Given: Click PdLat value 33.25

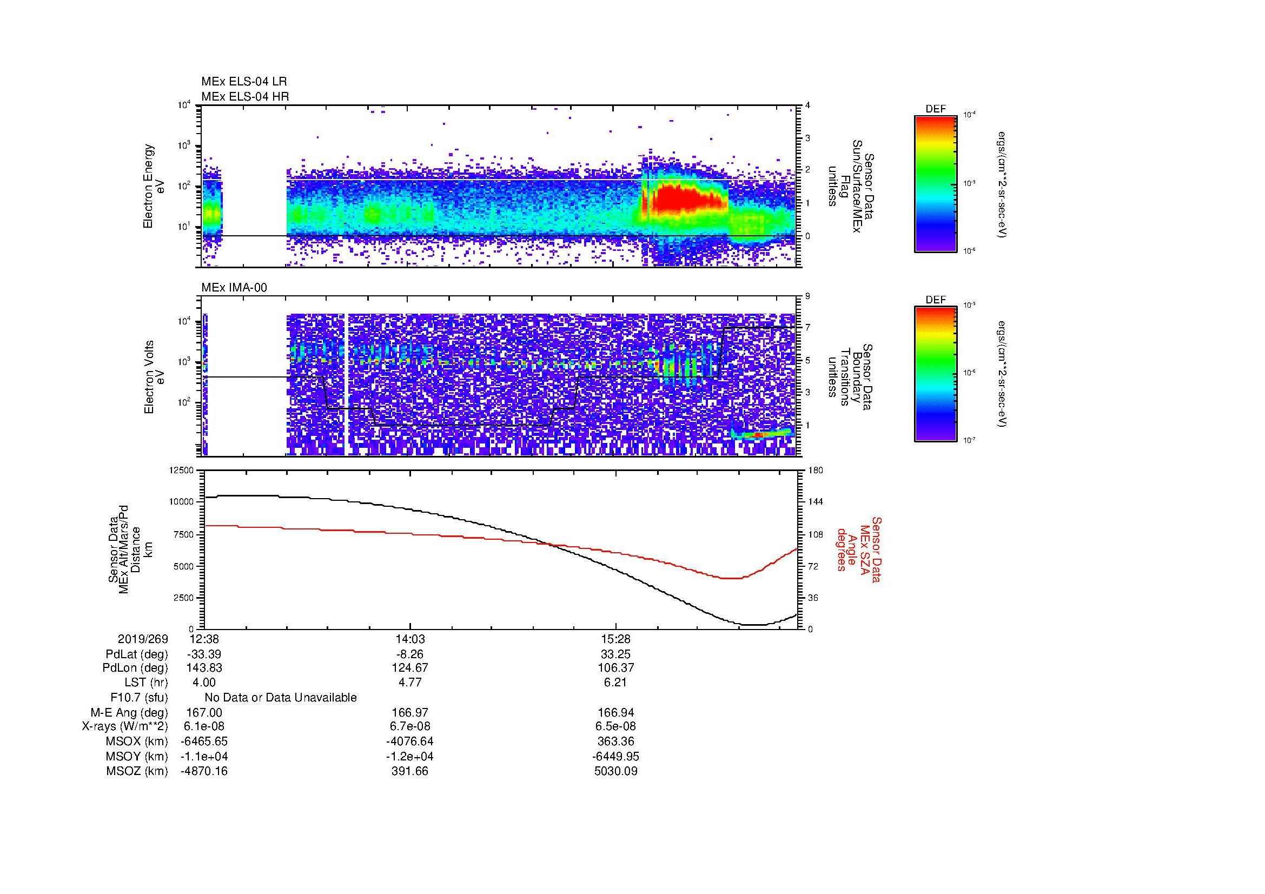Looking at the screenshot, I should [615, 654].
